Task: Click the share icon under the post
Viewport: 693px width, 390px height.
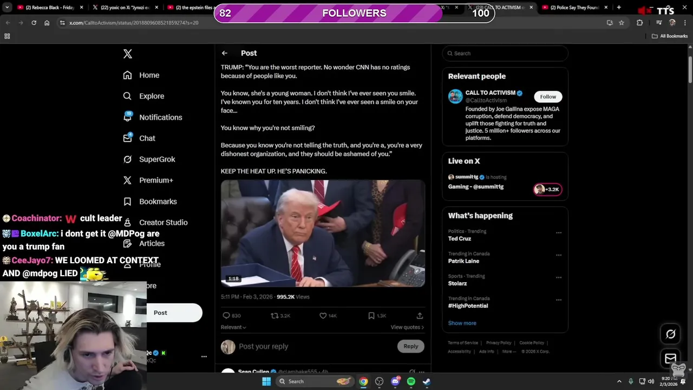Action: tap(420, 315)
